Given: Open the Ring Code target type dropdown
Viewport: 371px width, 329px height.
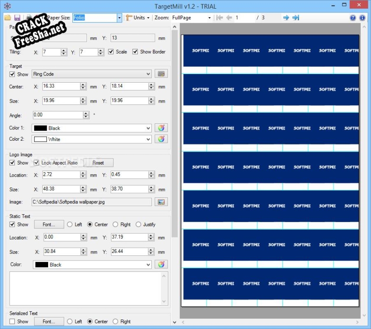Looking at the screenshot, I should (92, 74).
